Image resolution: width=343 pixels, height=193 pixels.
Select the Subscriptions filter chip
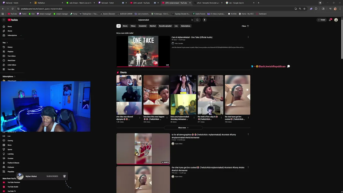185,26
